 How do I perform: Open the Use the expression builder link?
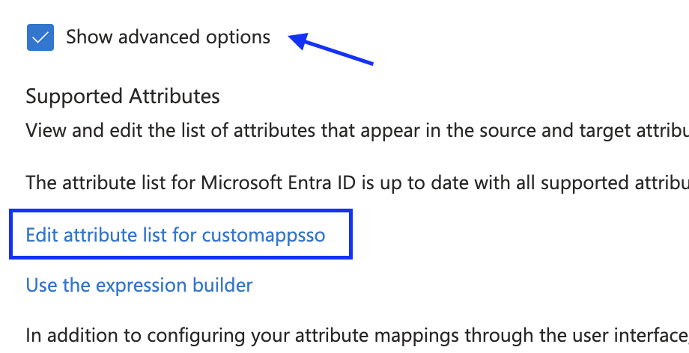(x=139, y=285)
